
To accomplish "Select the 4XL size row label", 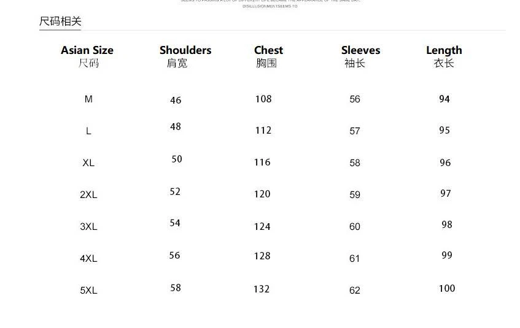I will [x=88, y=259].
